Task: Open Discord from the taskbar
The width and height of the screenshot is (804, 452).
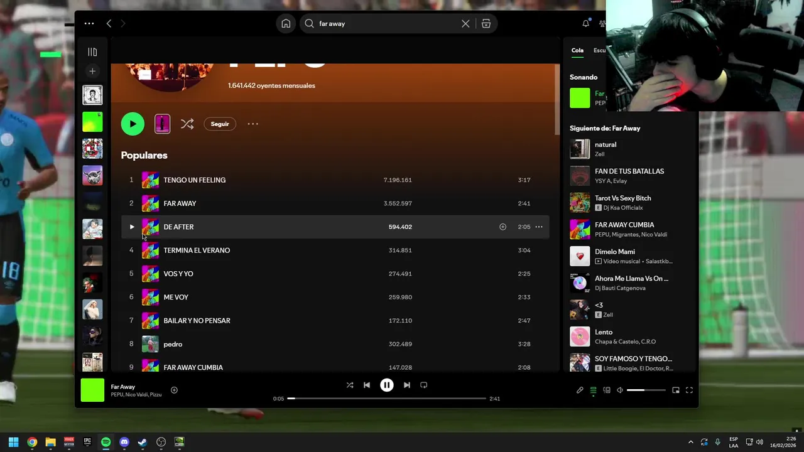Action: click(x=124, y=442)
